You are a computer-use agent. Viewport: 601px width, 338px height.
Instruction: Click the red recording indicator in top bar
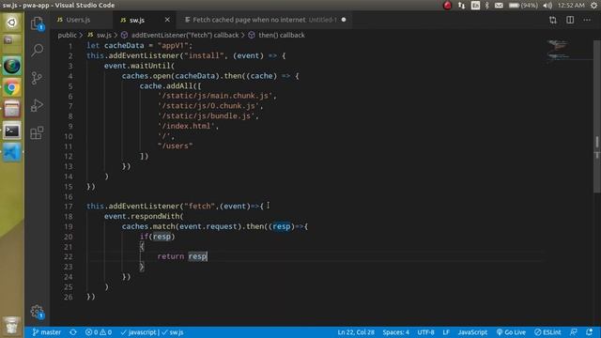tap(447, 6)
